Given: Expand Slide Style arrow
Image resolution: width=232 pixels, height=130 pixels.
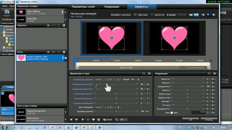Looking at the screenshot, I should pos(66,19).
